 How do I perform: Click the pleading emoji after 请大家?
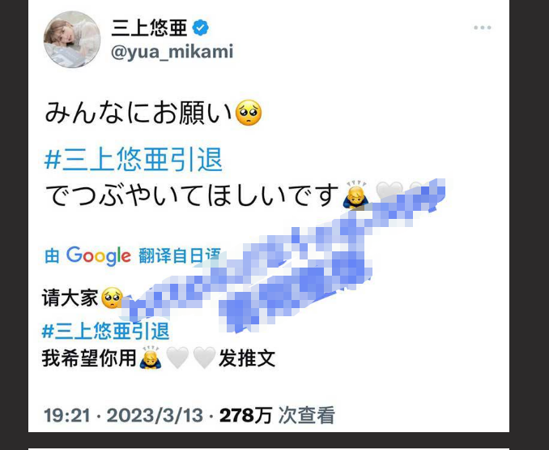[x=112, y=298]
